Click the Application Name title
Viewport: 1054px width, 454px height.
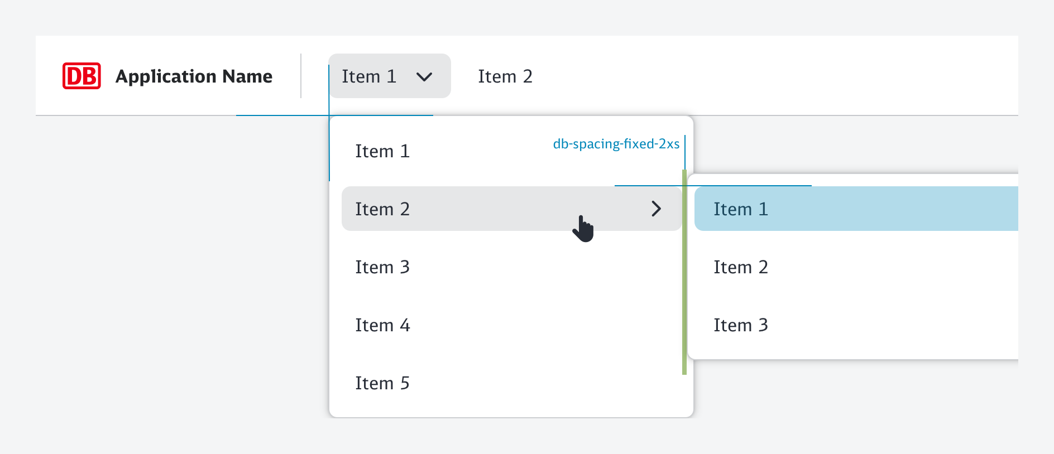(x=194, y=76)
